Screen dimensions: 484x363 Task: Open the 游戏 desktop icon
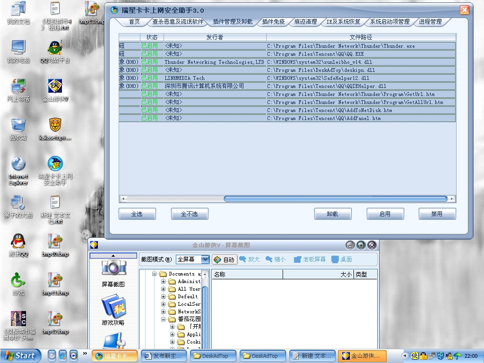(18, 284)
